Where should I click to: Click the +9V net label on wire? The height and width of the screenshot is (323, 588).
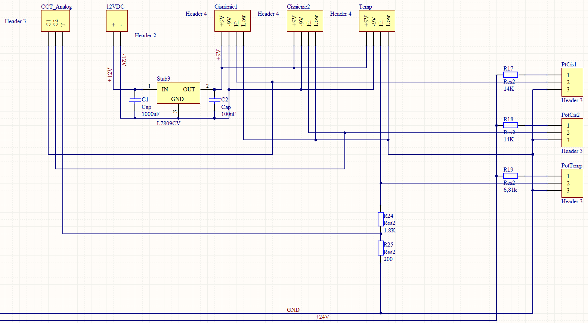(x=219, y=55)
